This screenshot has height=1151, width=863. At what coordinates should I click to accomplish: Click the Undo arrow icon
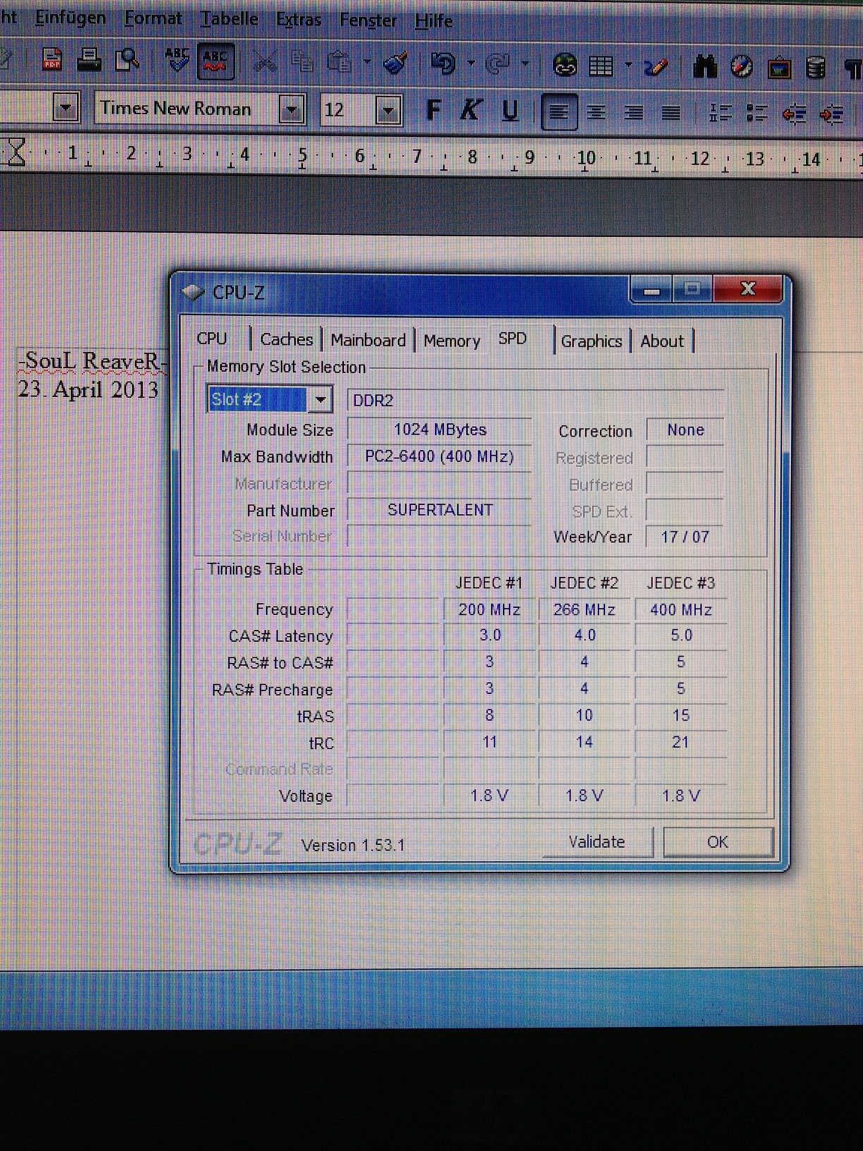(x=443, y=64)
